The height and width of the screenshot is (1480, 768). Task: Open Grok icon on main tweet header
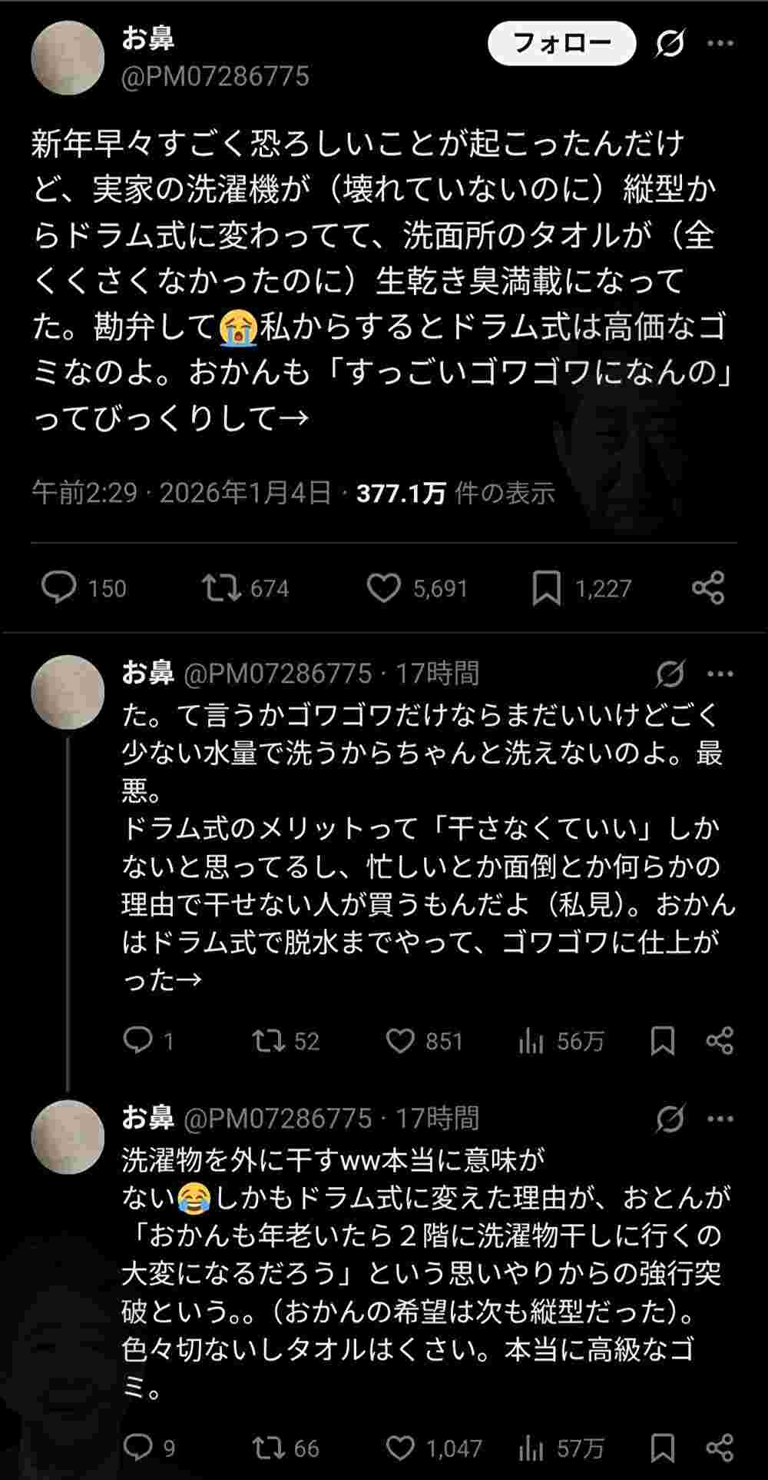(669, 44)
